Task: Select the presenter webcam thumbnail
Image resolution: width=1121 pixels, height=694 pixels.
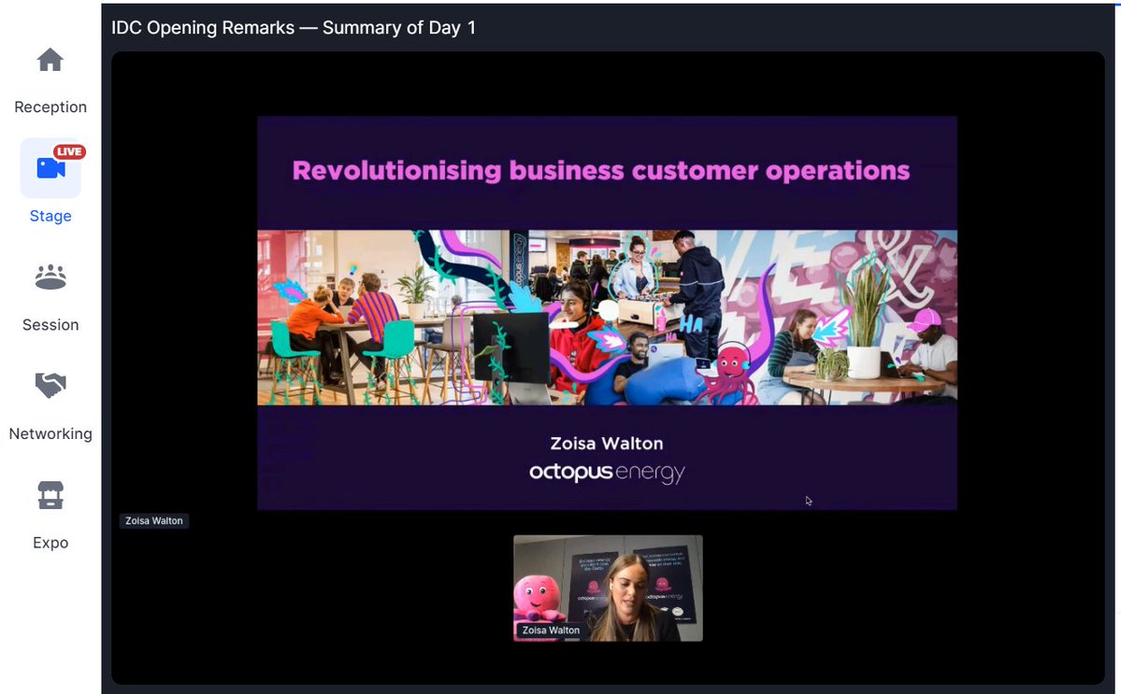Action: (x=608, y=588)
